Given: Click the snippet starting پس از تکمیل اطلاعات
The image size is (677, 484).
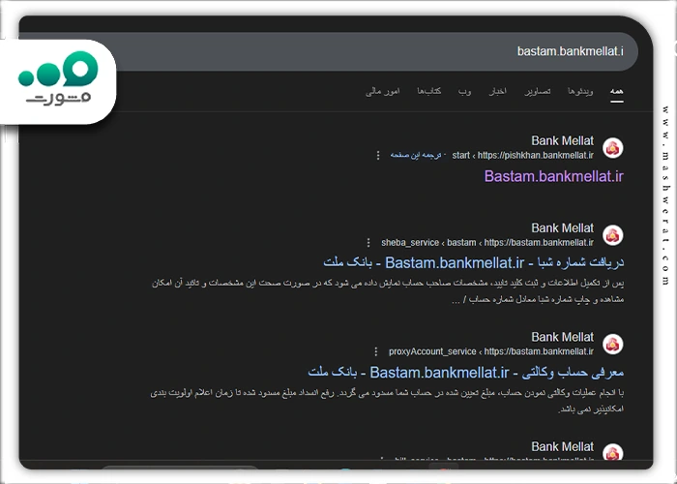Looking at the screenshot, I should pos(388,290).
